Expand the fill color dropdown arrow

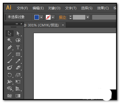pyautogui.click(x=41, y=17)
